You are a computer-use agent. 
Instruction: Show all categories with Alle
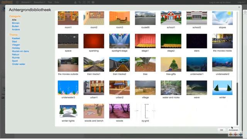pos(14,20)
